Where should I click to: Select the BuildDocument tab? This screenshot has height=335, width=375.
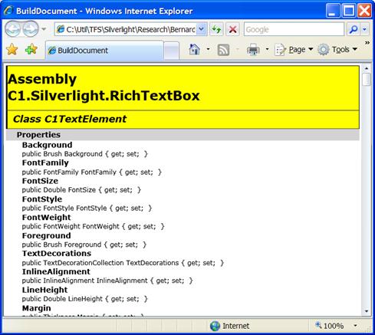(104, 51)
